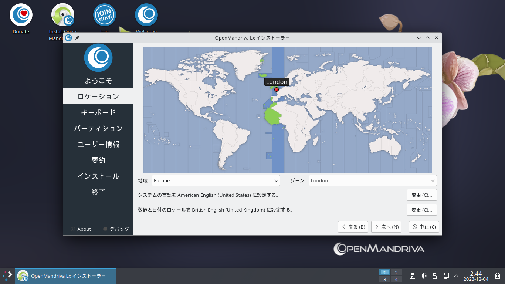Select the ユーザー情報 step in sidebar

tap(98, 144)
